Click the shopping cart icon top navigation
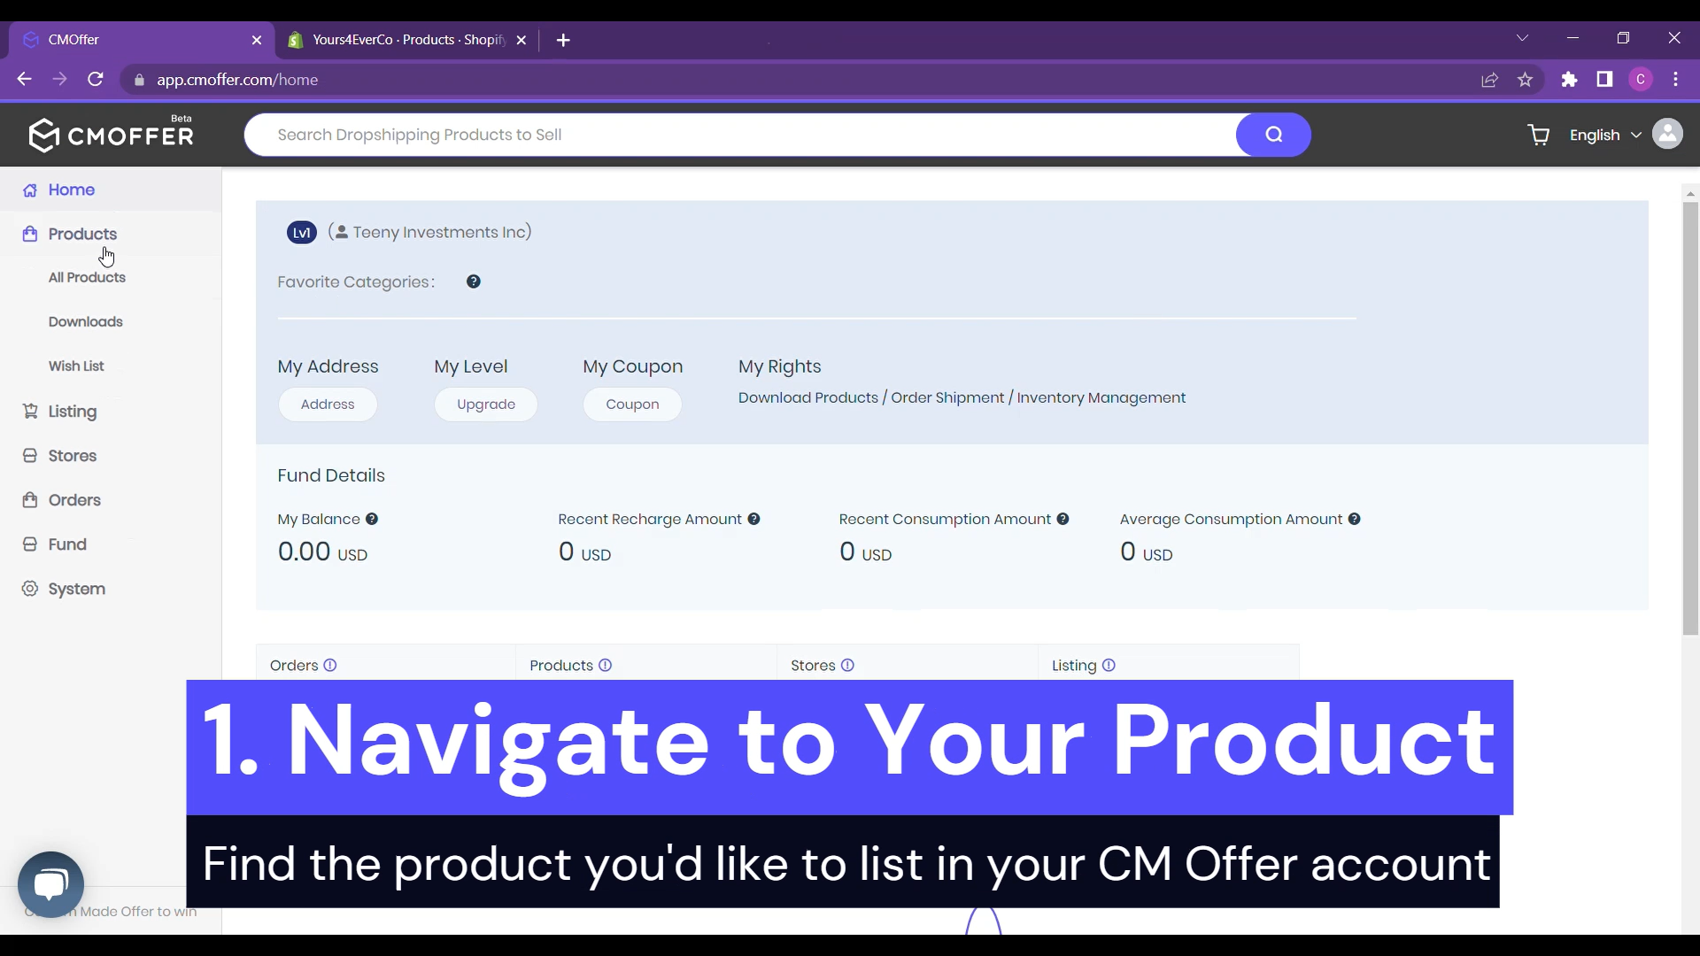The height and width of the screenshot is (956, 1700). click(x=1539, y=135)
